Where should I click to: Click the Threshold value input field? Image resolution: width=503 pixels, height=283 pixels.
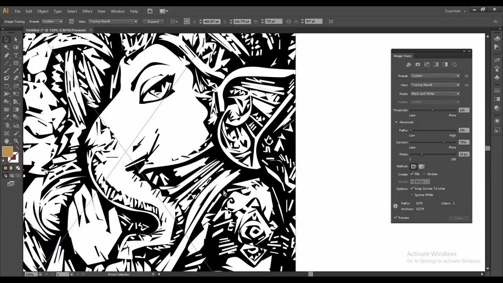click(x=464, y=110)
